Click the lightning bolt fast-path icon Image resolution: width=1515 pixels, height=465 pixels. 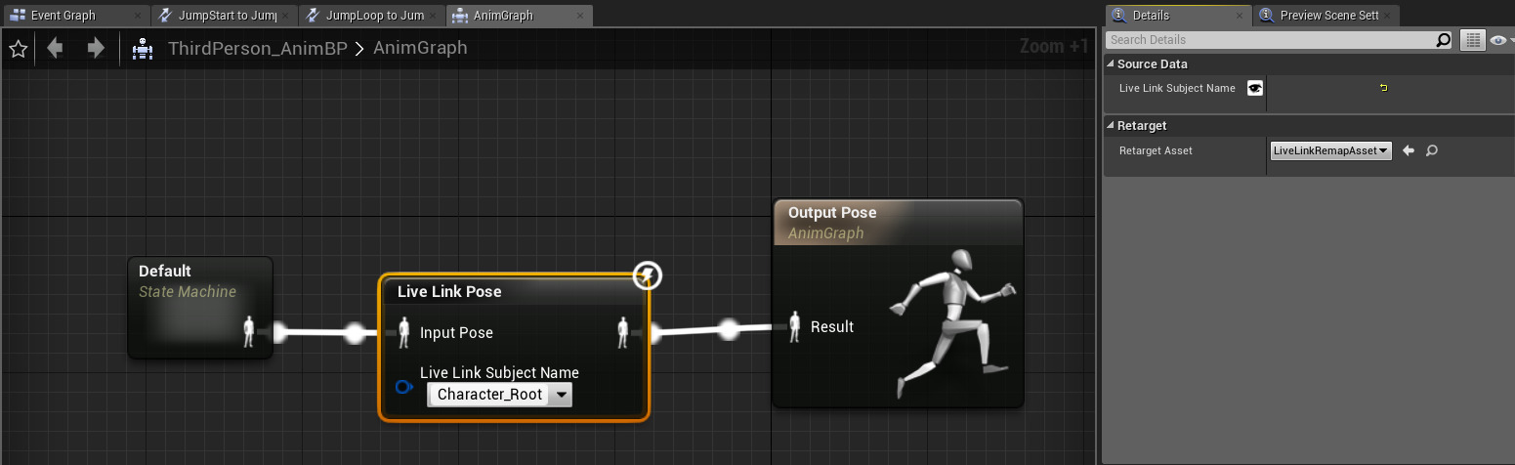pyautogui.click(x=648, y=276)
